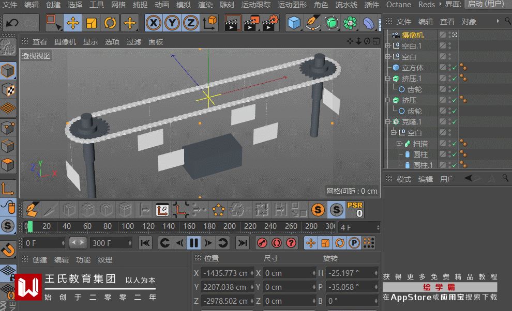Open the Render Settings clapperboard icon
Screen dimensions: 512x311
[x=270, y=23]
